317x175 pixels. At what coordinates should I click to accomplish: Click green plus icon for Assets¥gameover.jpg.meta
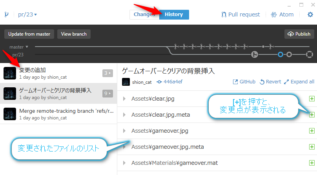point(312,147)
